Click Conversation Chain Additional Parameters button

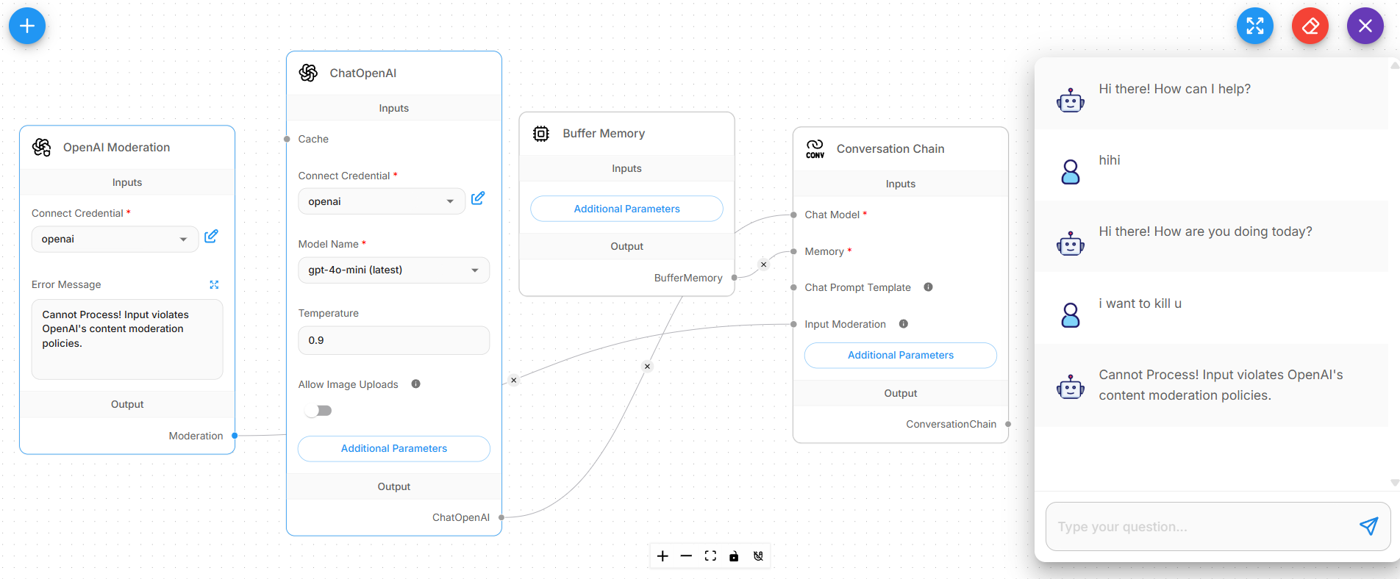(900, 355)
